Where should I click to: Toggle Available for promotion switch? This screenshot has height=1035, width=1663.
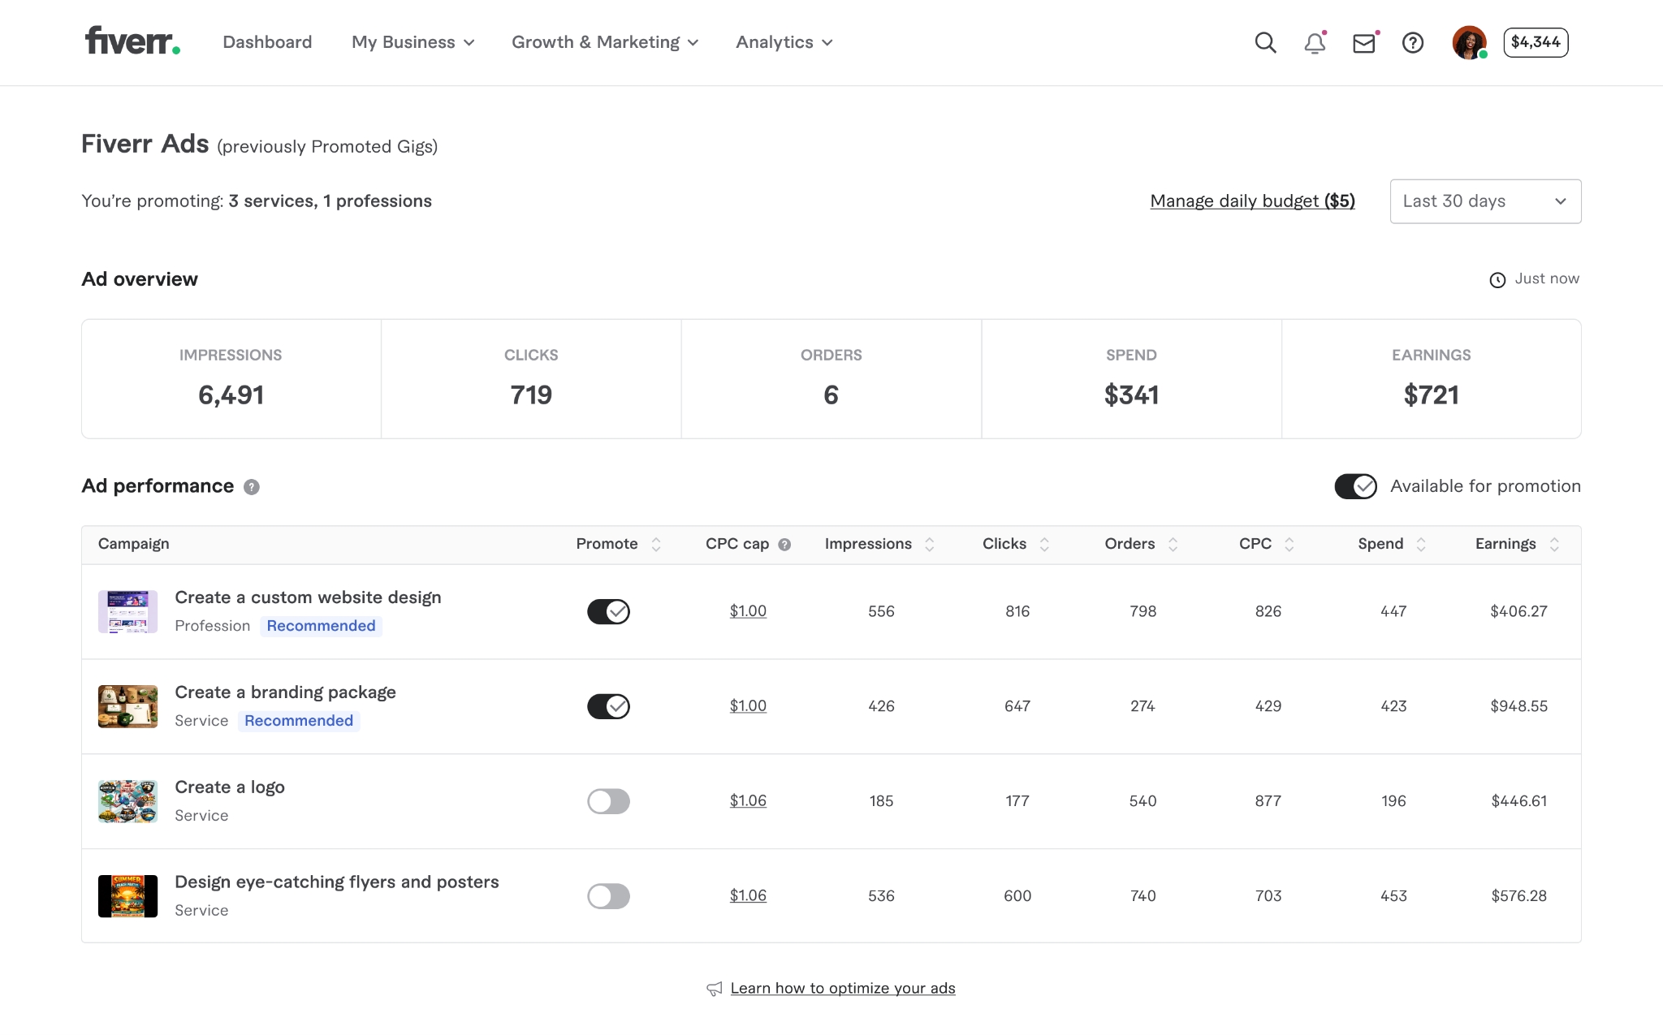[1355, 486]
